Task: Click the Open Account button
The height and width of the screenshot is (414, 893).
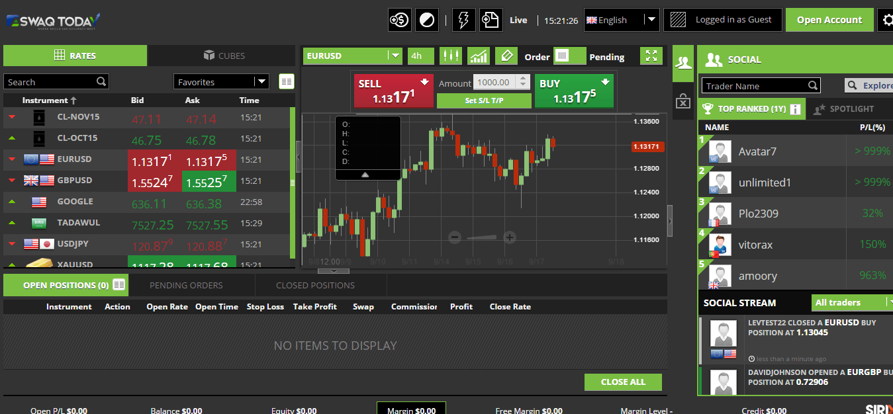Action: pyautogui.click(x=829, y=20)
